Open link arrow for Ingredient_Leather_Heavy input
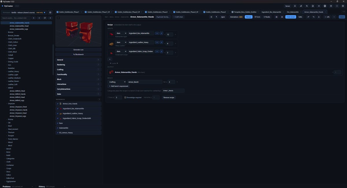Screen dimensions: 347x188 (x=161, y=42)
